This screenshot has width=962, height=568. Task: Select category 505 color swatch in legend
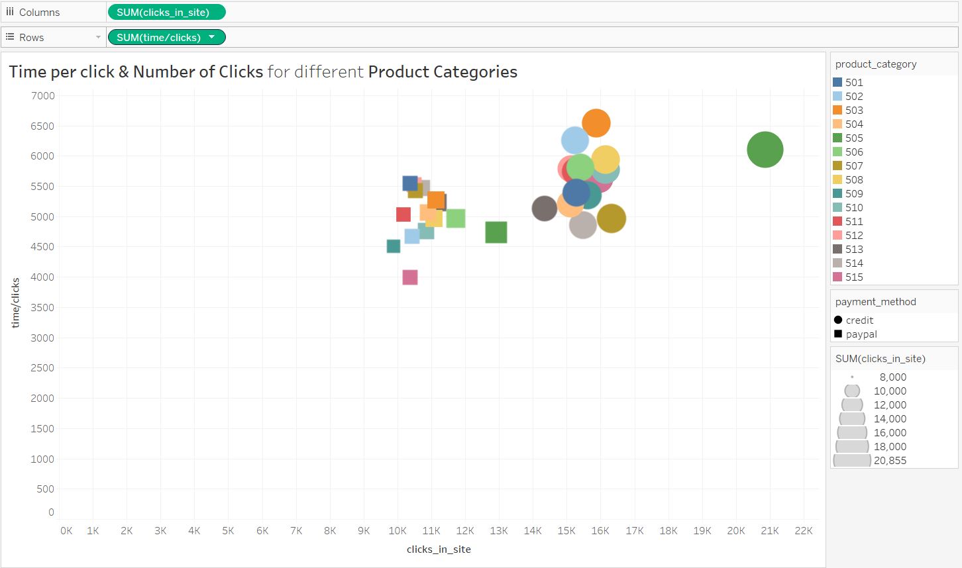[x=837, y=138]
